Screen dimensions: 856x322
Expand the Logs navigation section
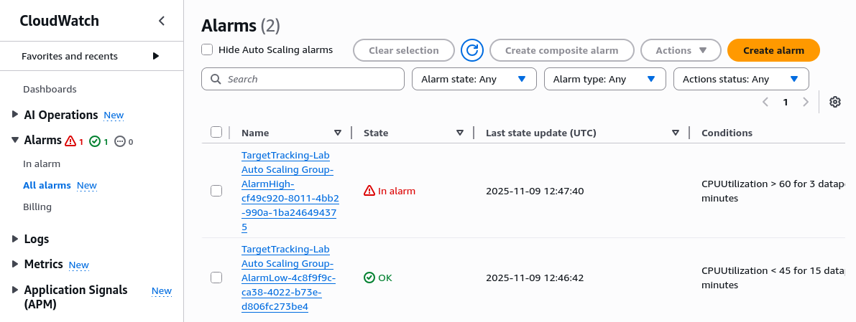pos(16,239)
